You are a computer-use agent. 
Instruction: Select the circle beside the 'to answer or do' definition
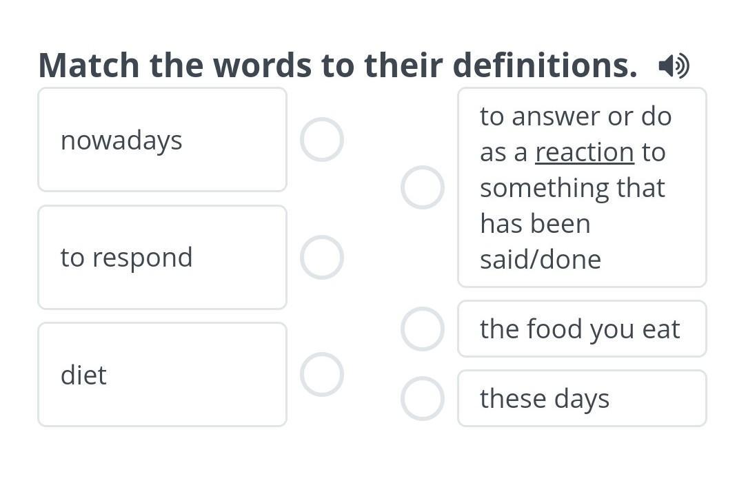423,187
